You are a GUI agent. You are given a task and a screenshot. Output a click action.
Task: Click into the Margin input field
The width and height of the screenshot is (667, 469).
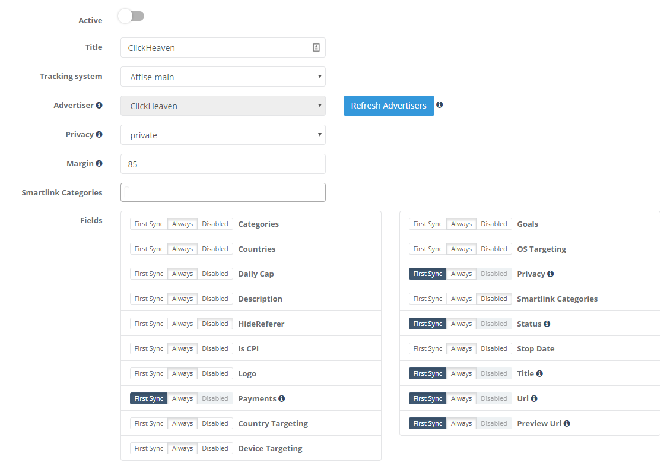pyautogui.click(x=223, y=164)
